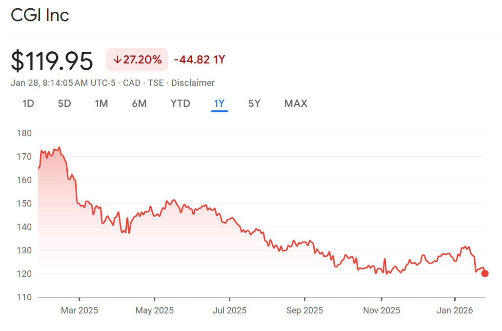Click the $119.95 stock price
502x331 pixels.
coord(52,61)
